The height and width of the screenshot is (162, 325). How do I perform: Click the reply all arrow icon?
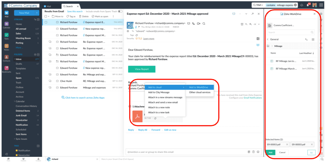(x=250, y=24)
